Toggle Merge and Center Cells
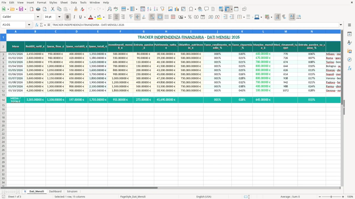355x199 pixels. point(160,17)
